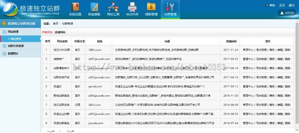The height and width of the screenshot is (133, 299).
Task: Expand 数据同步 sidebar section
Action: tap(13, 53)
